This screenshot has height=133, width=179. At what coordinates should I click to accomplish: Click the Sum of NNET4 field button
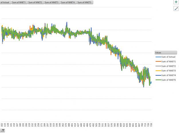(68, 2)
